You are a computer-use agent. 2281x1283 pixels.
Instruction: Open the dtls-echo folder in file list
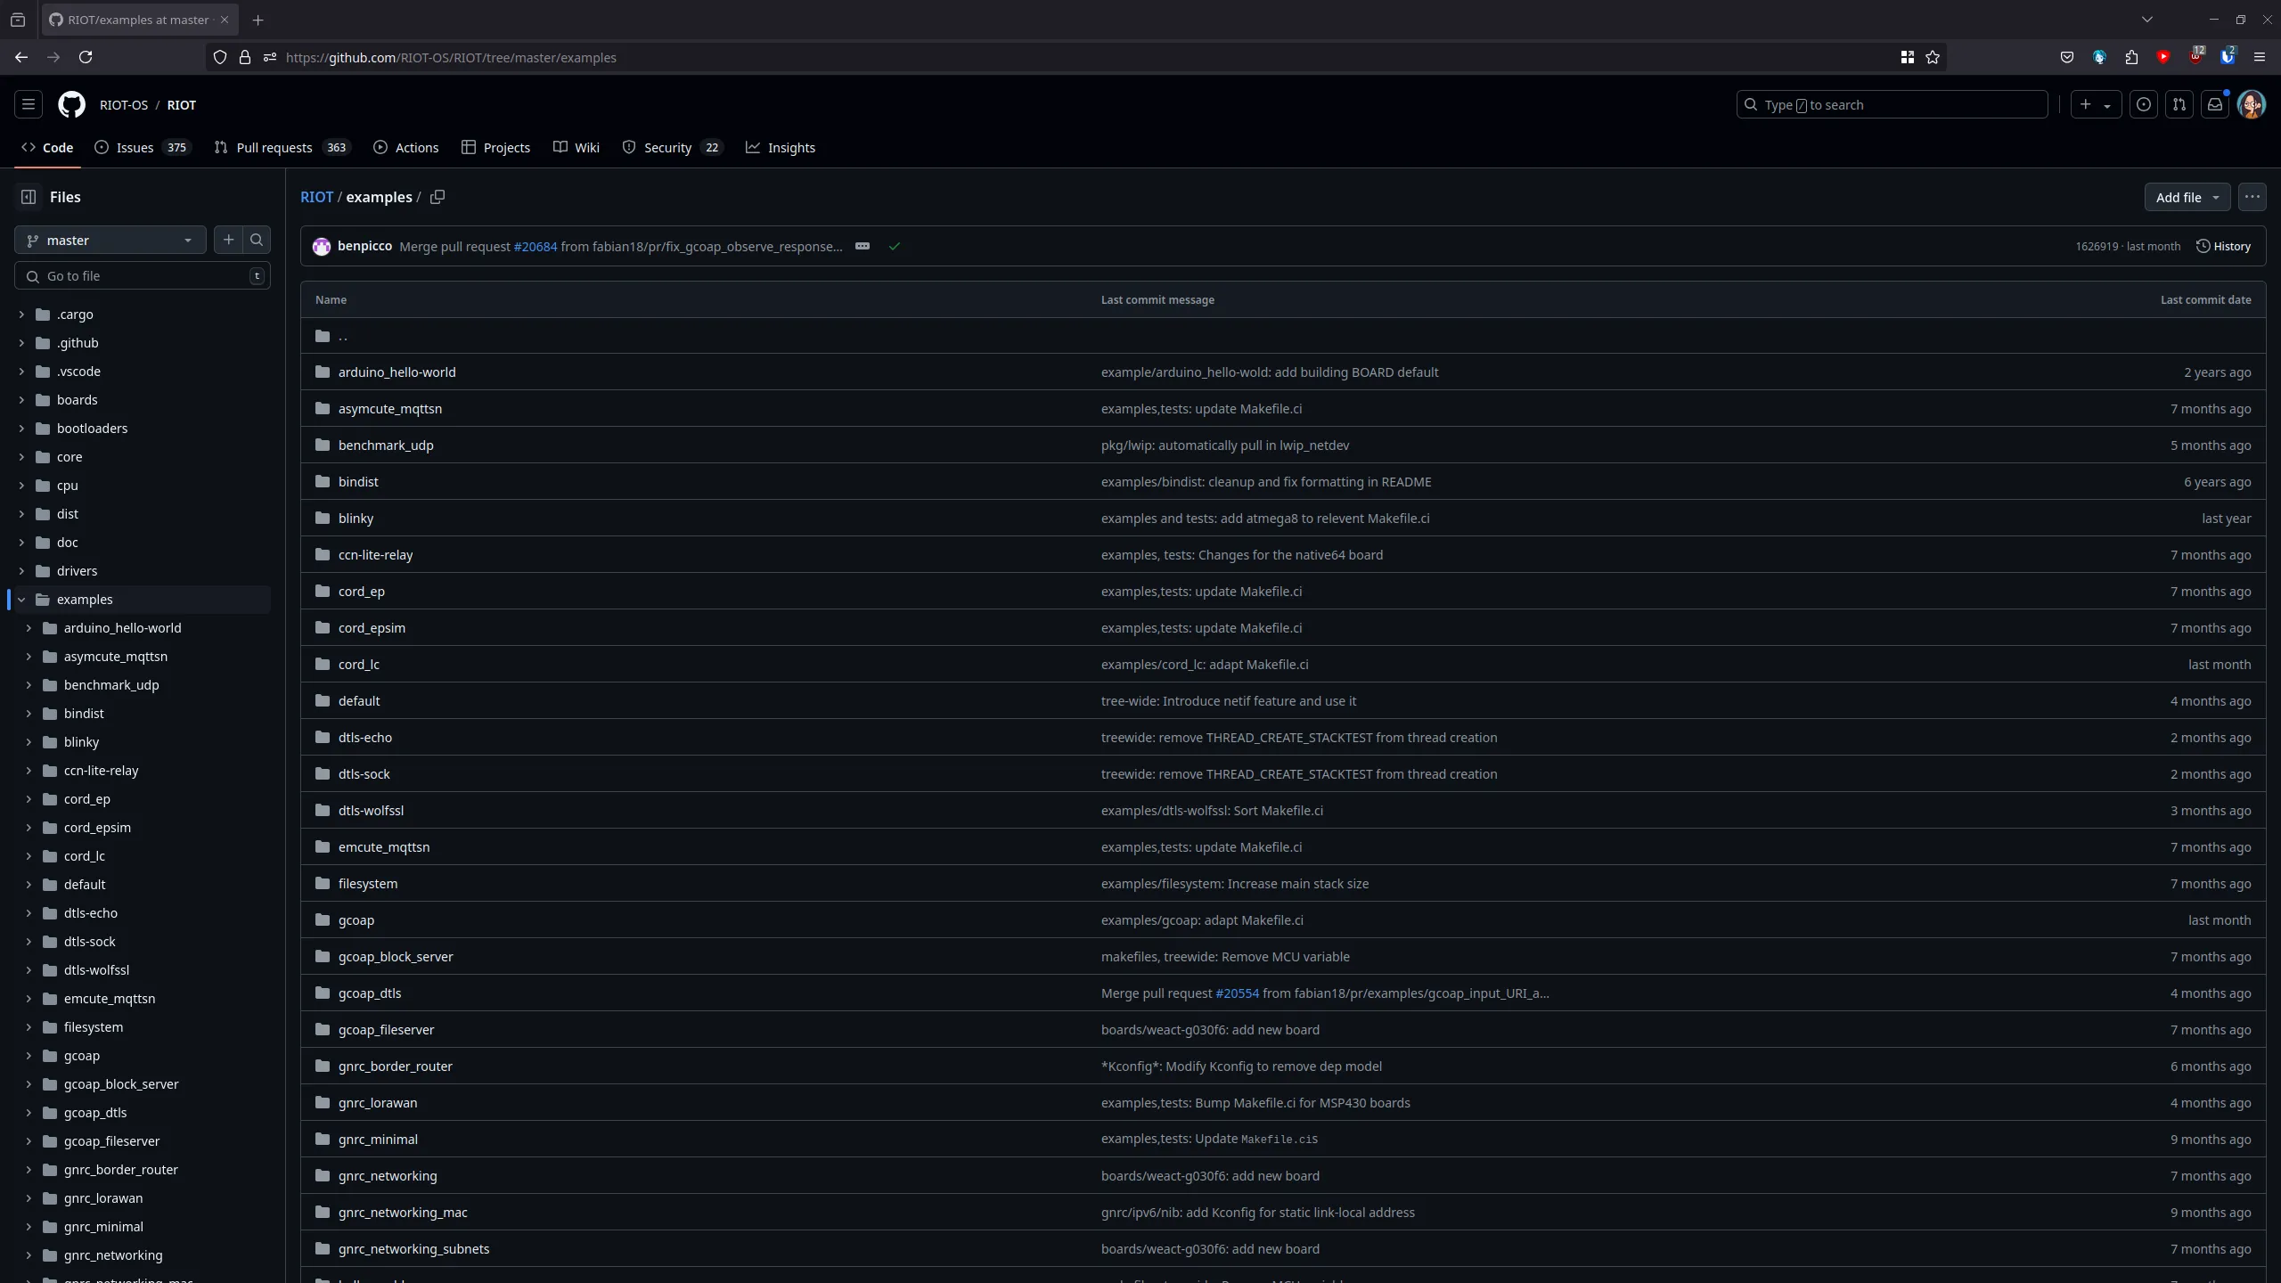(x=365, y=738)
